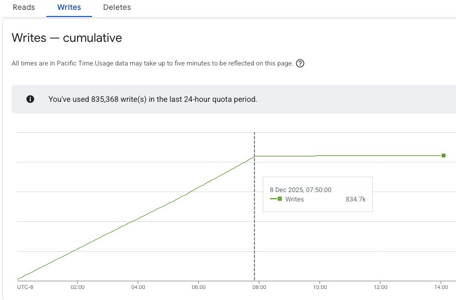
Task: Click the UTC-8 timezone label
Action: pyautogui.click(x=26, y=287)
